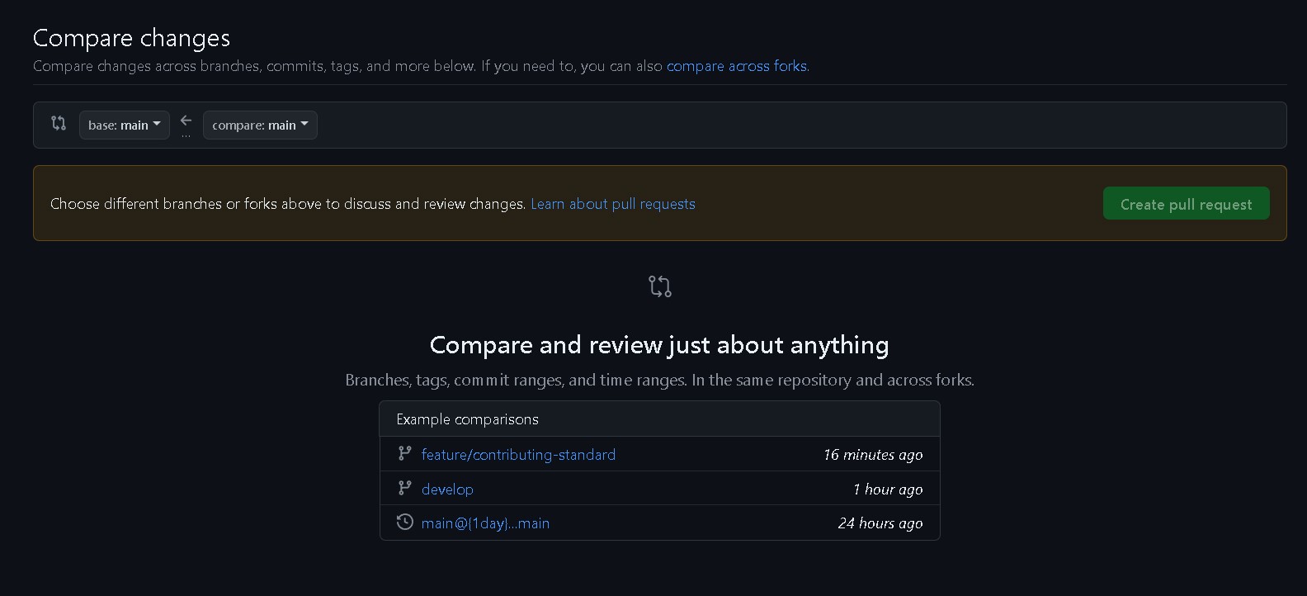
Task: Click the branch icon beside develop
Action: [x=404, y=488]
